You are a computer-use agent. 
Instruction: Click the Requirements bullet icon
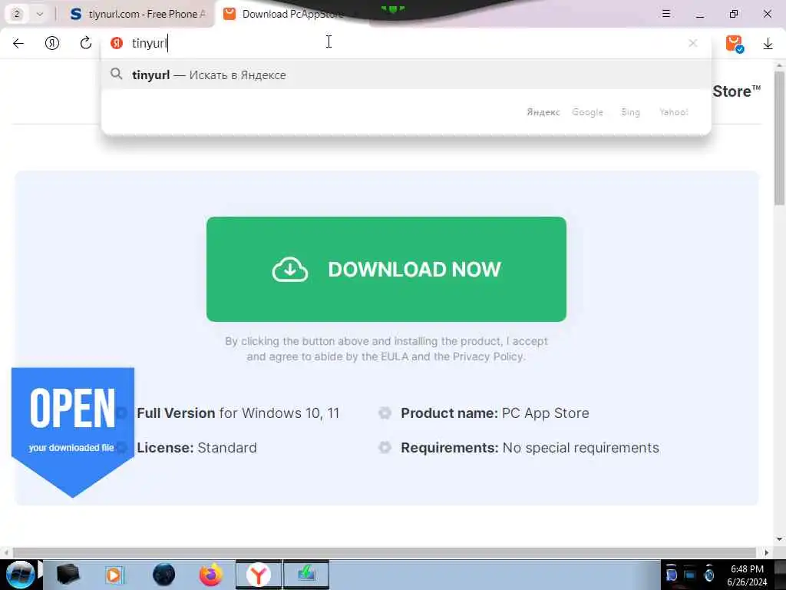[385, 447]
